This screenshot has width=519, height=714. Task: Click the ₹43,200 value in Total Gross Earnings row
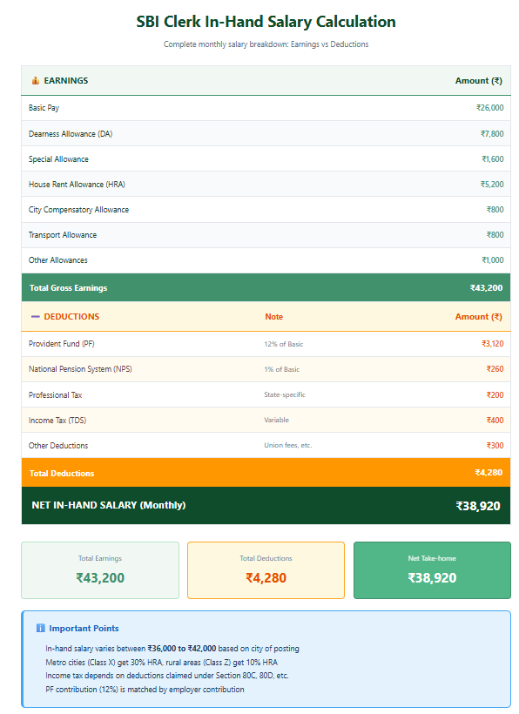point(486,288)
